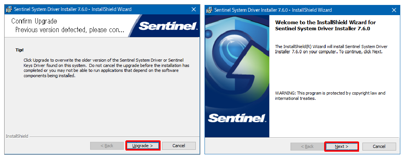The height and width of the screenshot is (160, 406).
Task: Click the Upgrade button
Action: point(143,146)
